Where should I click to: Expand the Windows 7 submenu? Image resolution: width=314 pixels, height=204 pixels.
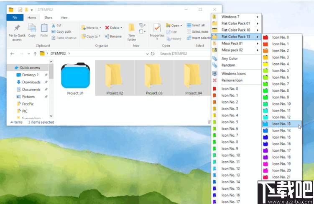pyautogui.click(x=236, y=17)
